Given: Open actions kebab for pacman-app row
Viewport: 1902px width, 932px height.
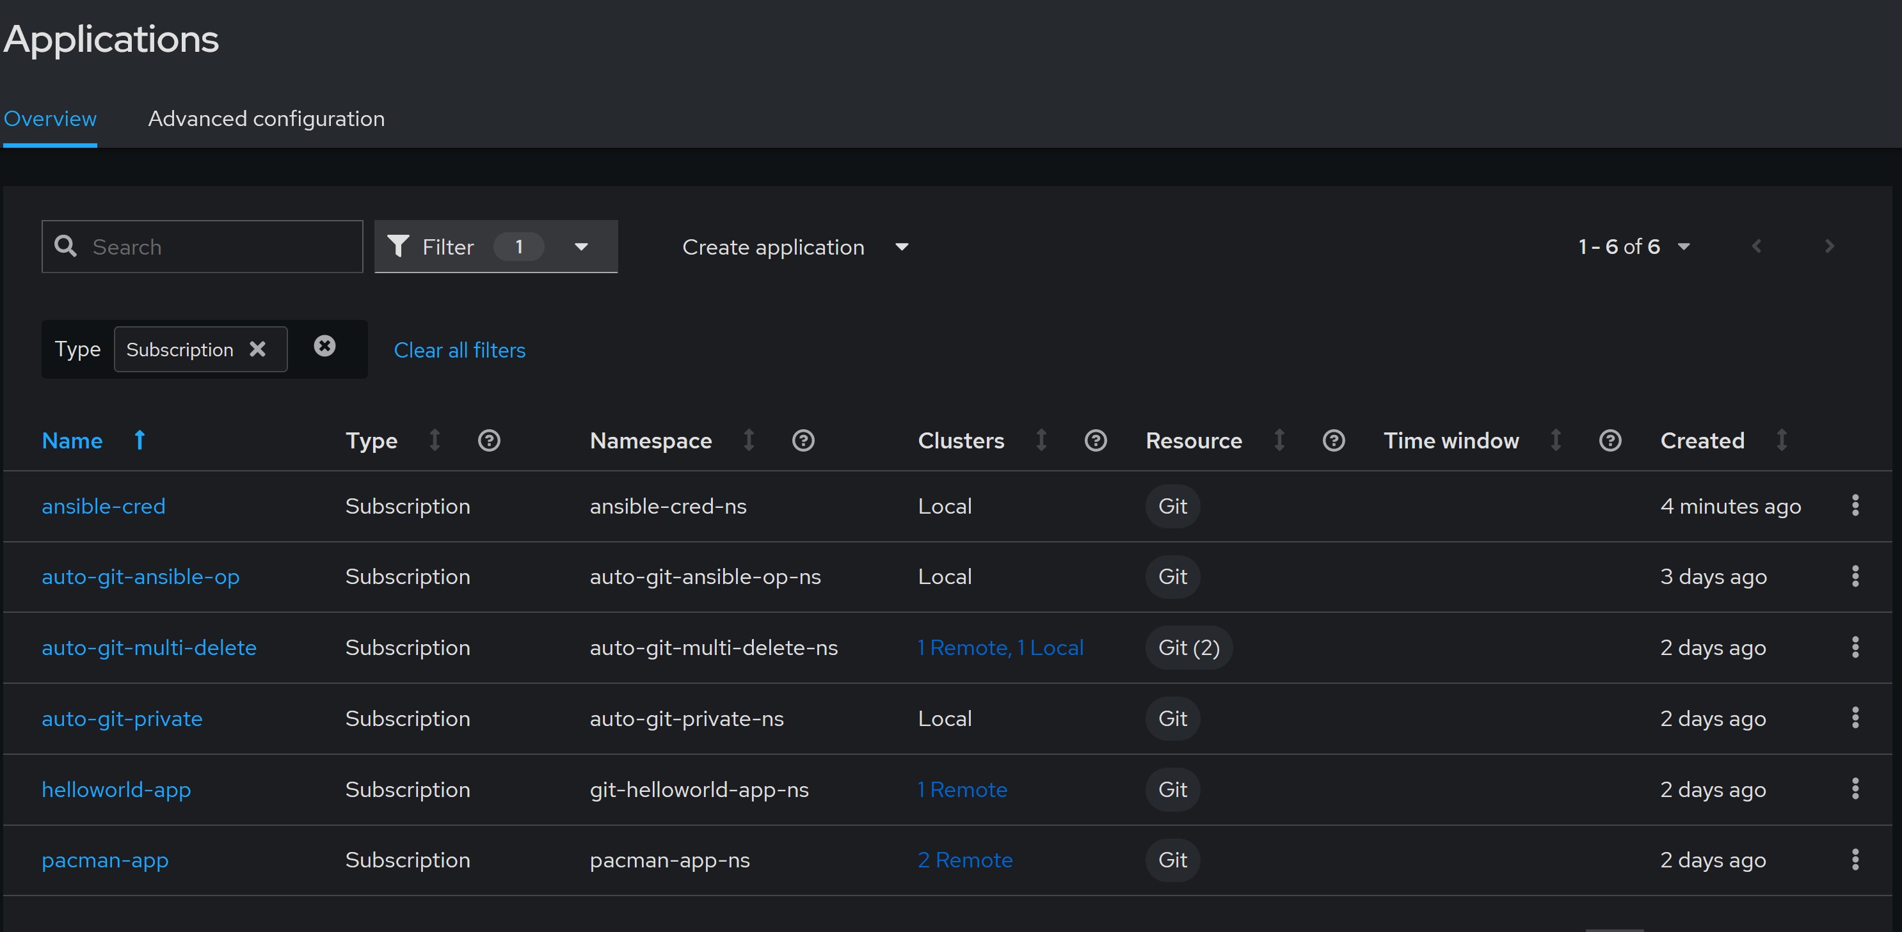Looking at the screenshot, I should pos(1855,860).
